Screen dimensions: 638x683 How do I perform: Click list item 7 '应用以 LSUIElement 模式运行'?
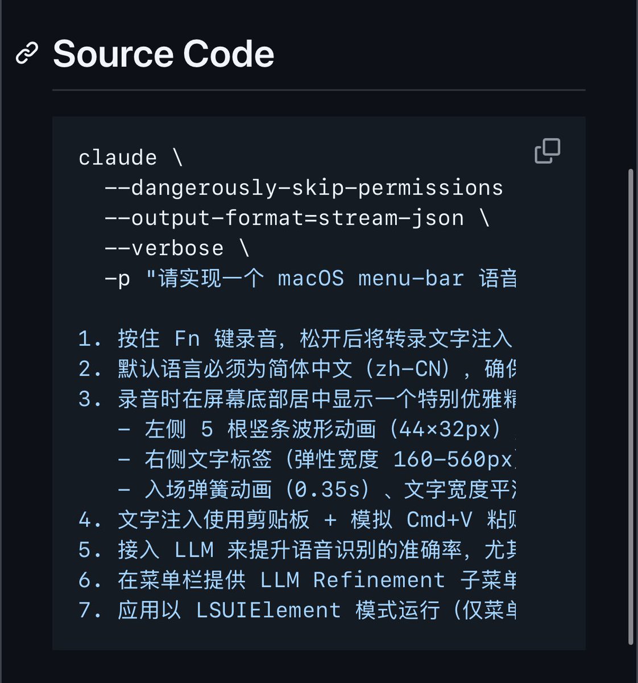tap(297, 610)
